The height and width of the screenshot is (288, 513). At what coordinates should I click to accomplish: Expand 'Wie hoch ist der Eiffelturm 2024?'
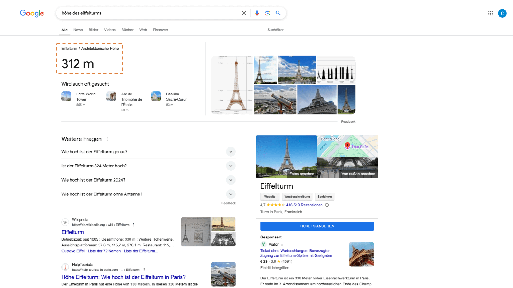pos(231,180)
